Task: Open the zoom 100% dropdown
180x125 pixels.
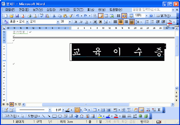Action: coord(147,16)
